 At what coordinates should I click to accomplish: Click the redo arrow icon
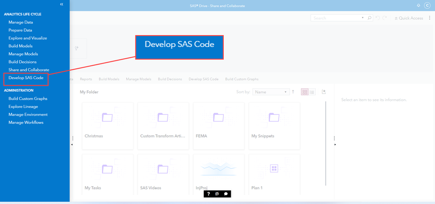384,18
